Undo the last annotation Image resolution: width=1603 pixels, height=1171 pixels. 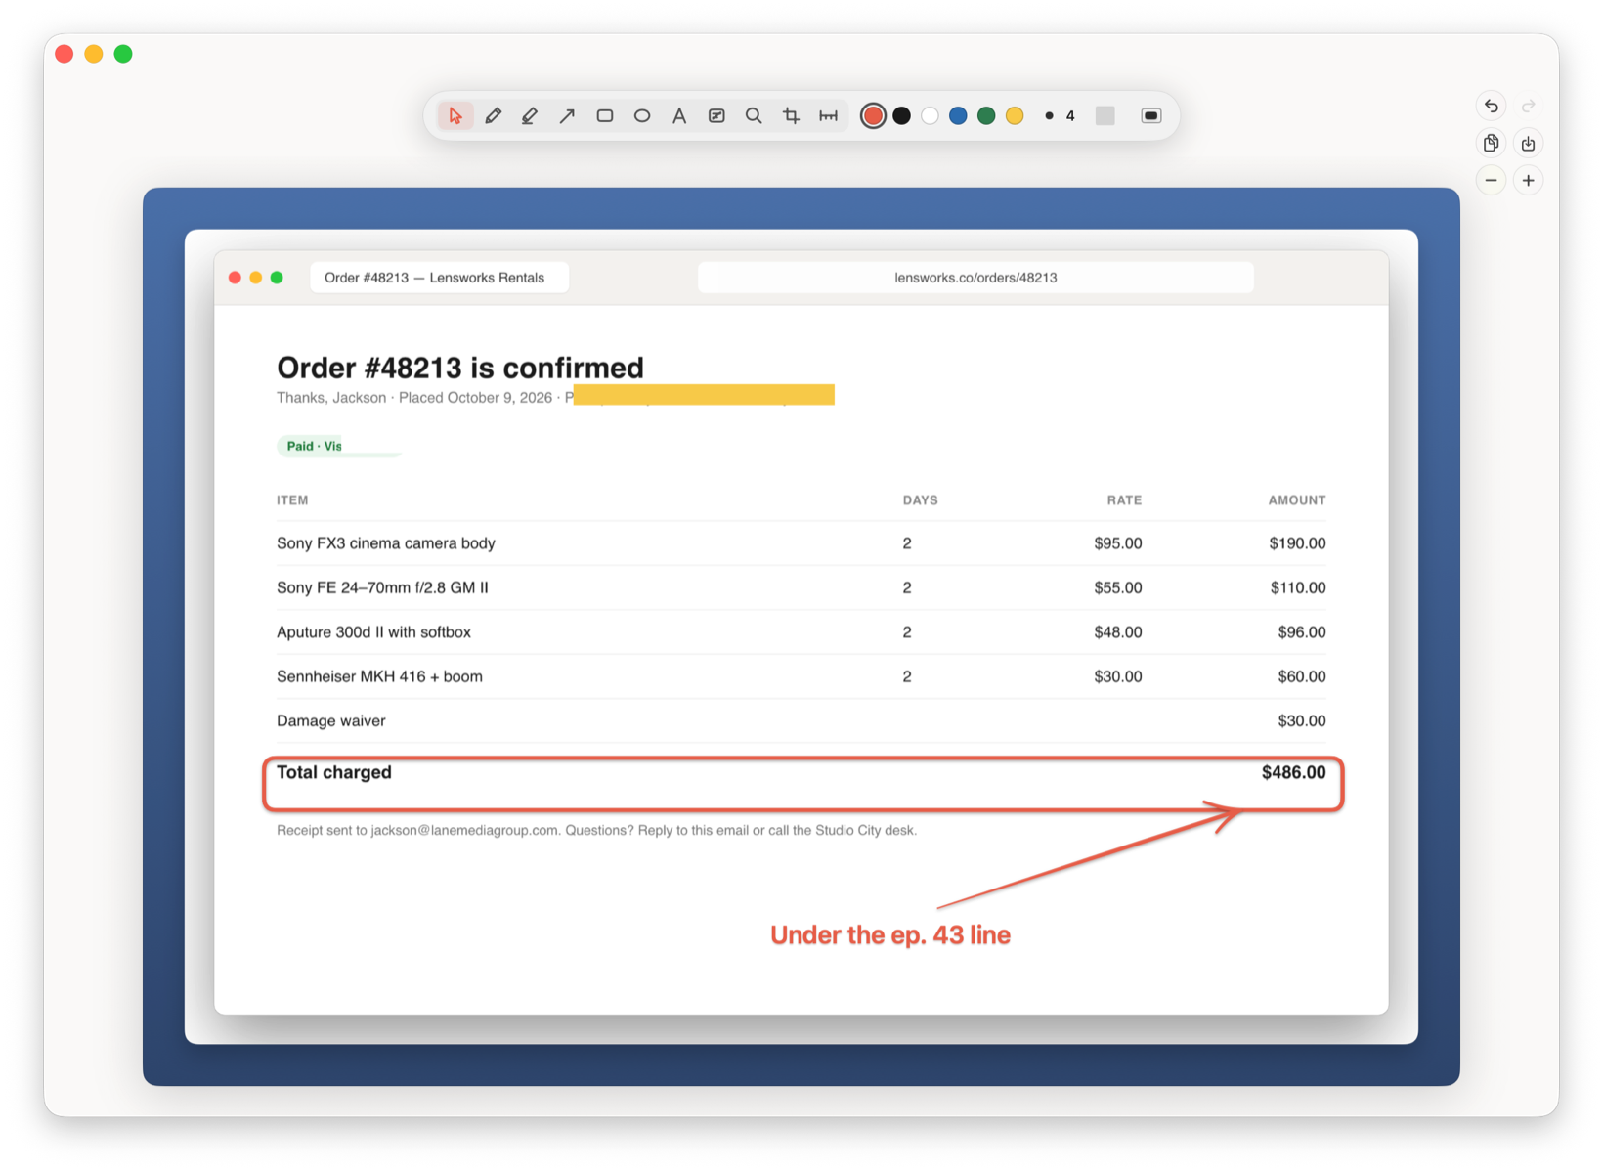1491,106
